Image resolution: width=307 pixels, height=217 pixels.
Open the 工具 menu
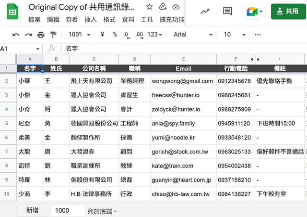147,20
